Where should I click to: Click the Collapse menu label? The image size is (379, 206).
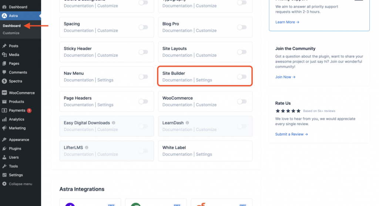click(21, 184)
